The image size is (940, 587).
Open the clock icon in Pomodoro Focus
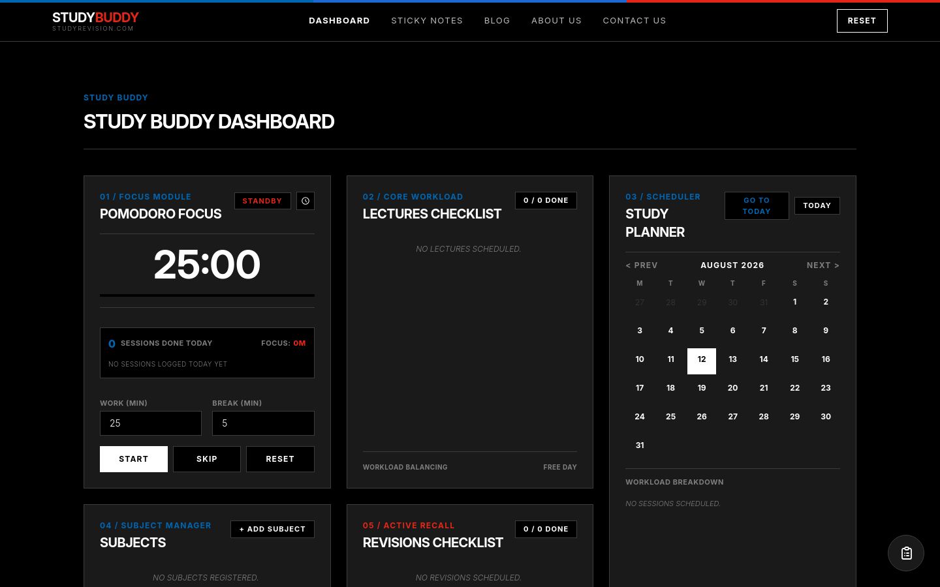point(305,201)
